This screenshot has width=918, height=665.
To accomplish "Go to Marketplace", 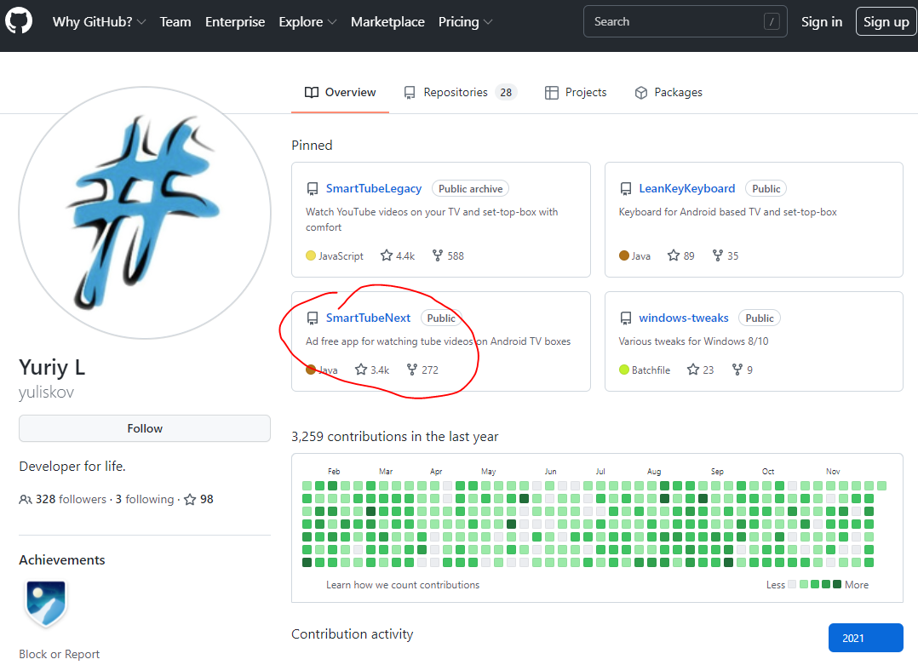I will coord(387,21).
